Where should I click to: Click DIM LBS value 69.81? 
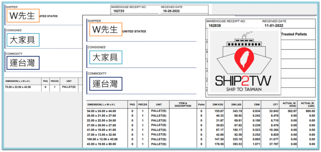(x=238, y=120)
